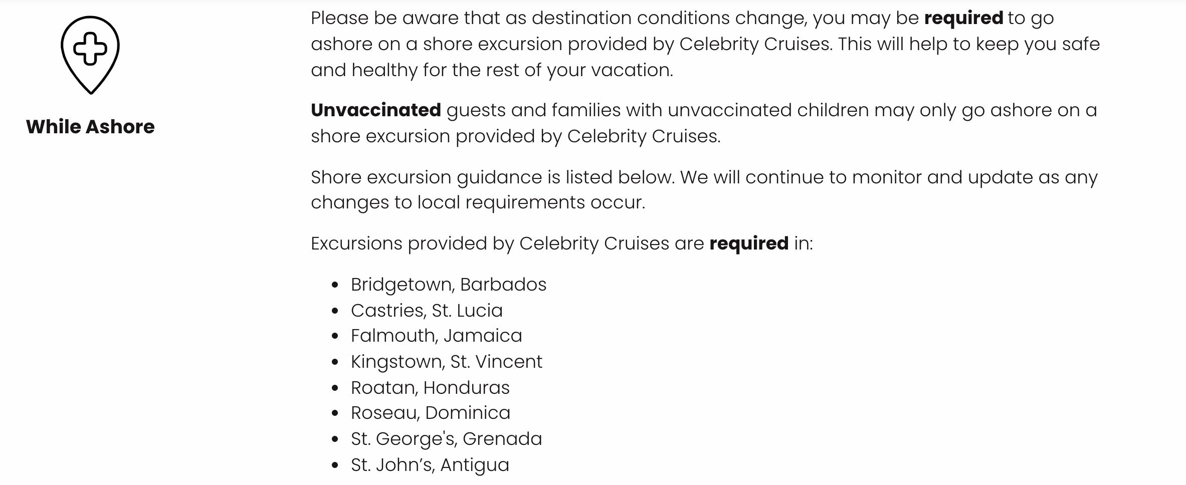The height and width of the screenshot is (485, 1186).
Task: Click Roatan, Honduras list item
Action: 430,388
